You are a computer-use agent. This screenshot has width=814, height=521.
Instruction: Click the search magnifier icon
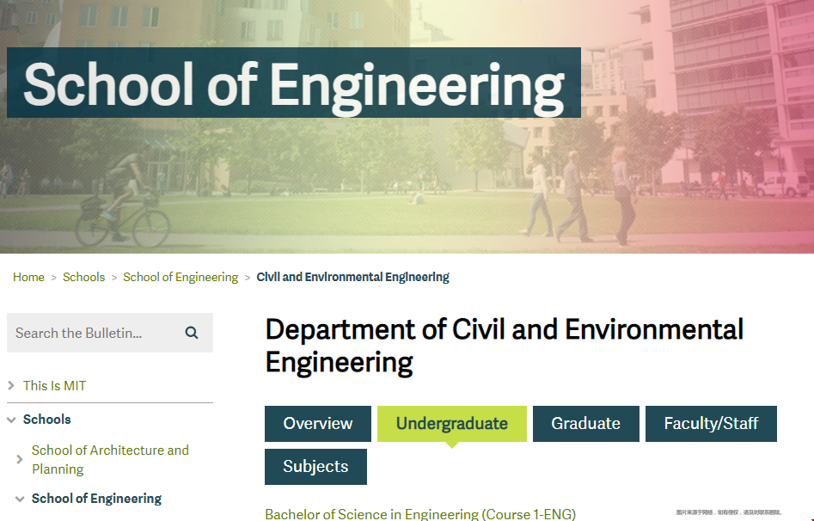click(192, 333)
